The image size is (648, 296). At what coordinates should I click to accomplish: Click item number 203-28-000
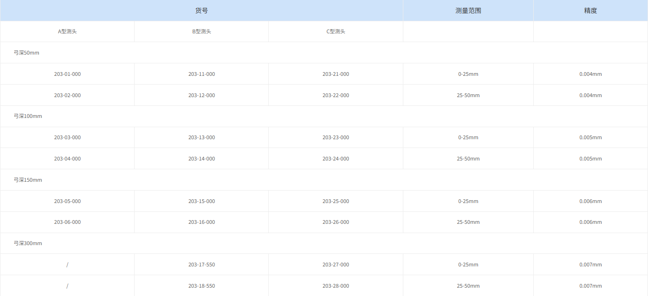[336, 286]
